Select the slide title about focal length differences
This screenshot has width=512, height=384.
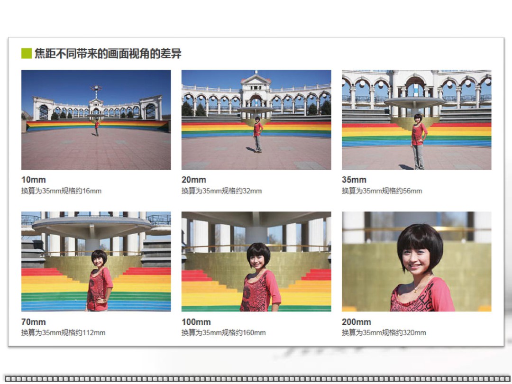108,54
